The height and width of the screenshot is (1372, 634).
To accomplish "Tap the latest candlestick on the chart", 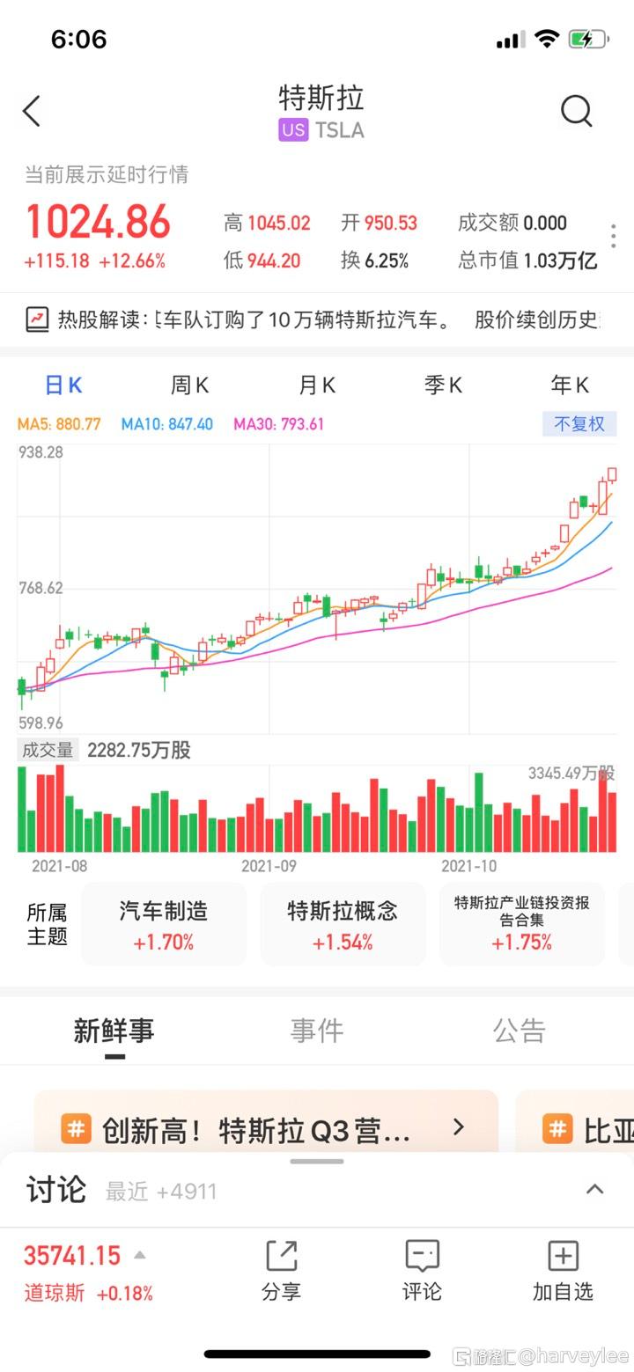I will pyautogui.click(x=612, y=474).
